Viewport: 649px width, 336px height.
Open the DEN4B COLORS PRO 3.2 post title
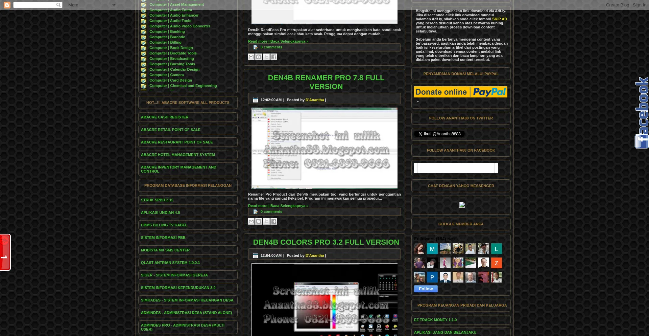[326, 242]
